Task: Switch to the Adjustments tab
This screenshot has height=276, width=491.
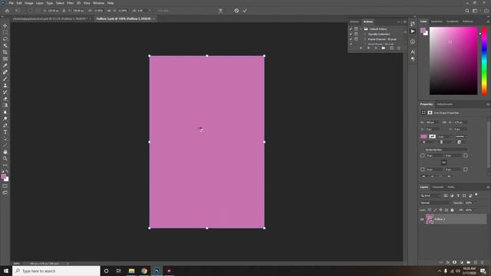Action: (445, 104)
